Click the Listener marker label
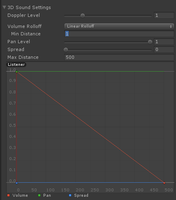This screenshot has height=200, width=176. [x=16, y=65]
